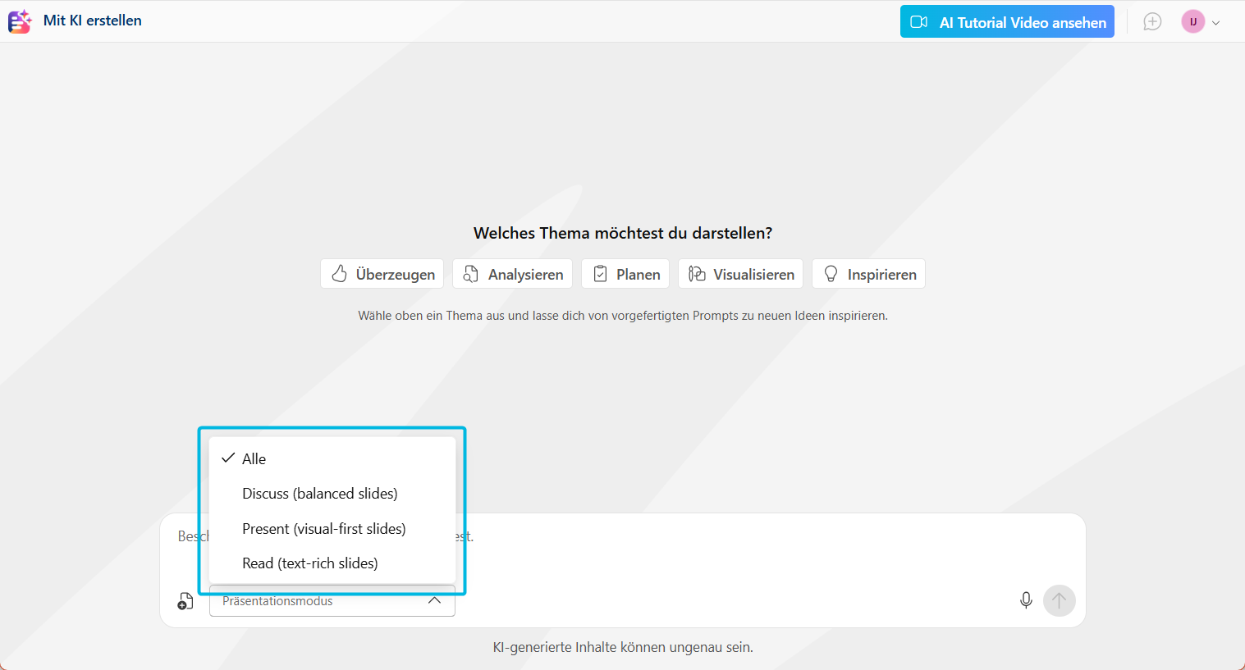Click the attach file icon
This screenshot has width=1245, height=670.
click(x=185, y=601)
